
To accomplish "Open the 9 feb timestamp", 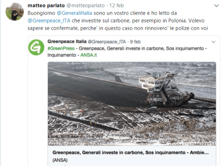I will [x=135, y=42].
